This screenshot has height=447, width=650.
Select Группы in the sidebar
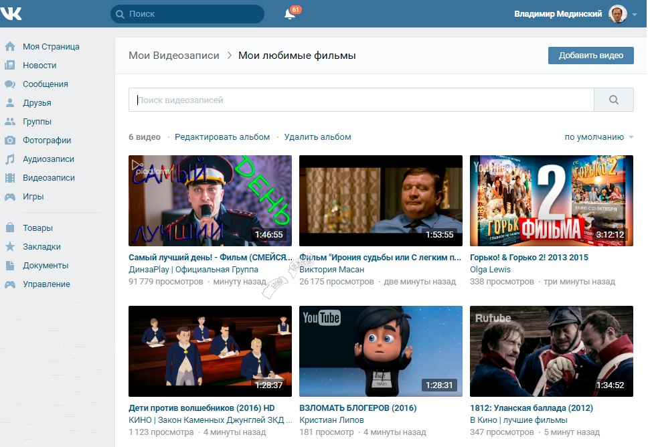[37, 121]
